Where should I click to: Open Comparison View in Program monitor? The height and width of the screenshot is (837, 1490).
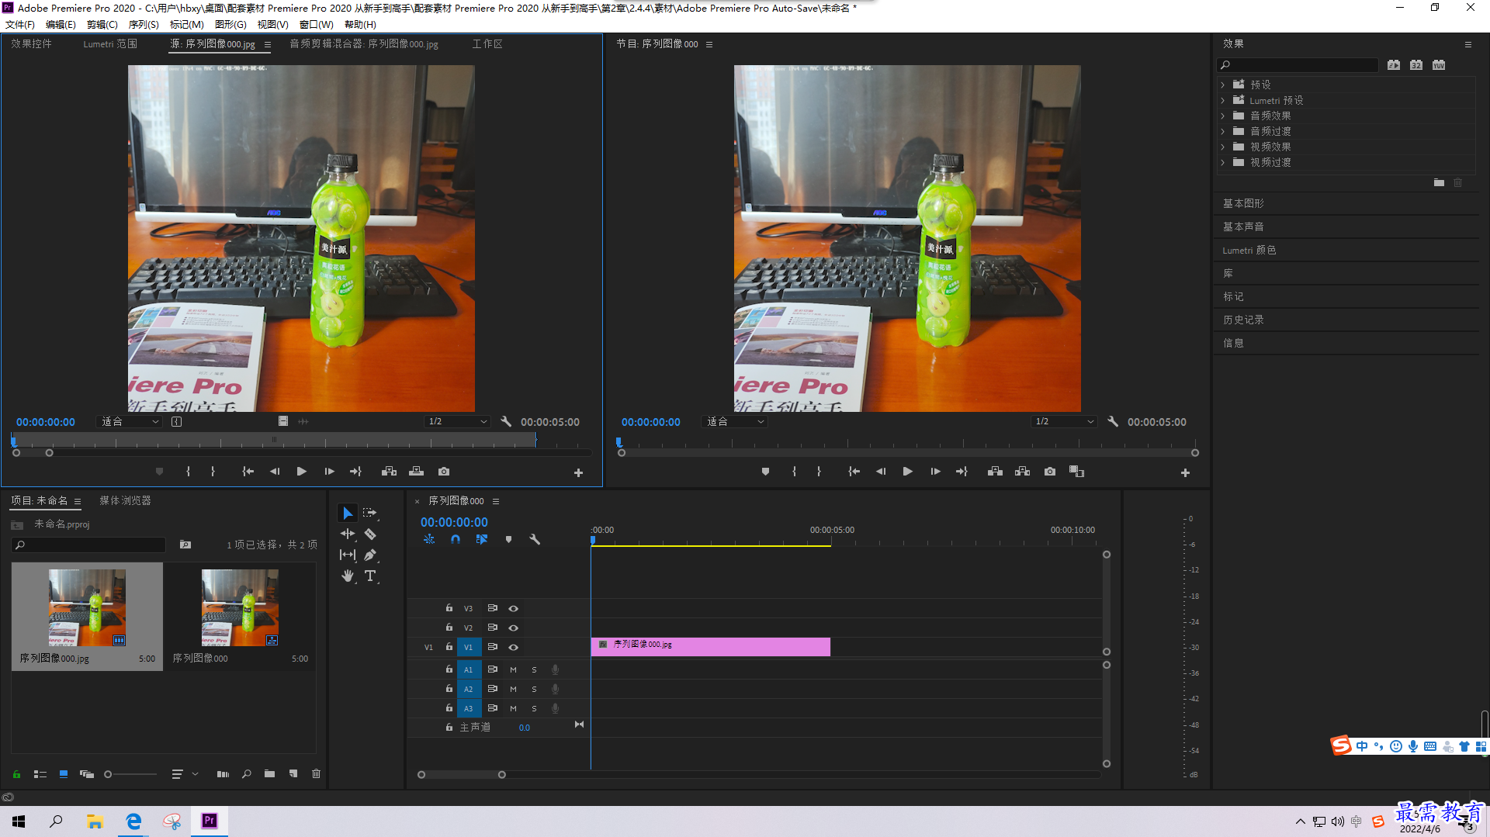[x=1076, y=472]
